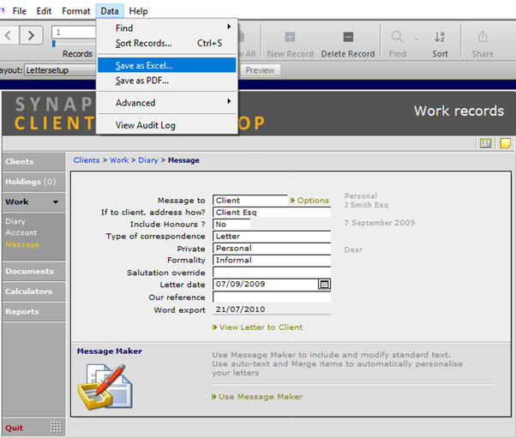Open the Type of correspondence field showing Letter

[x=272, y=236]
